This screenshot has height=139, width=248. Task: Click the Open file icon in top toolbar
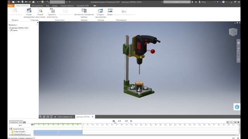tap(19, 2)
